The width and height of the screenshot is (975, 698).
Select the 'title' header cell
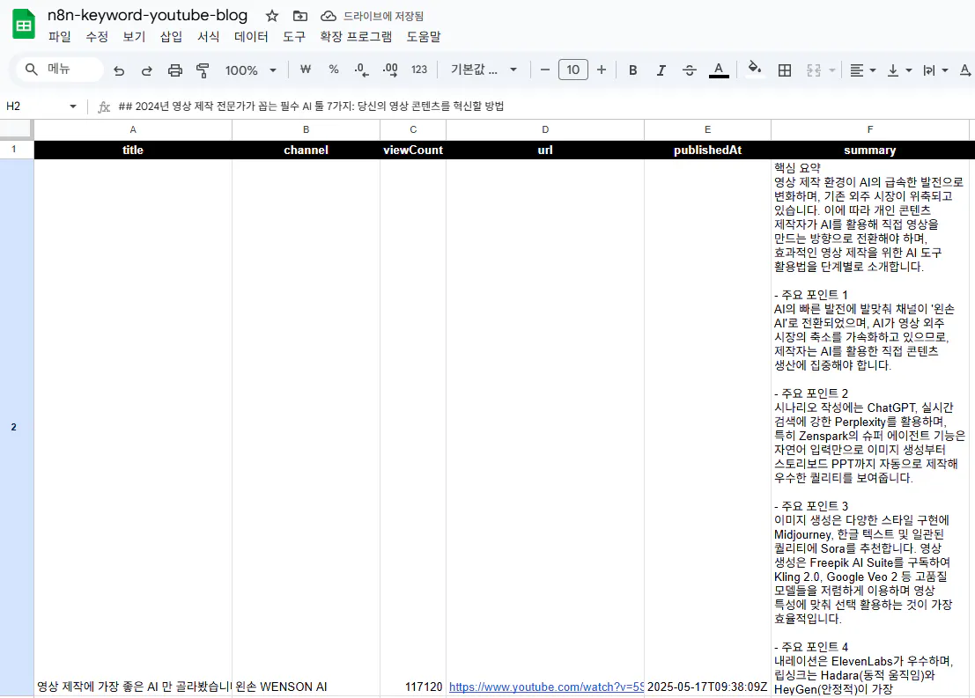tap(133, 150)
